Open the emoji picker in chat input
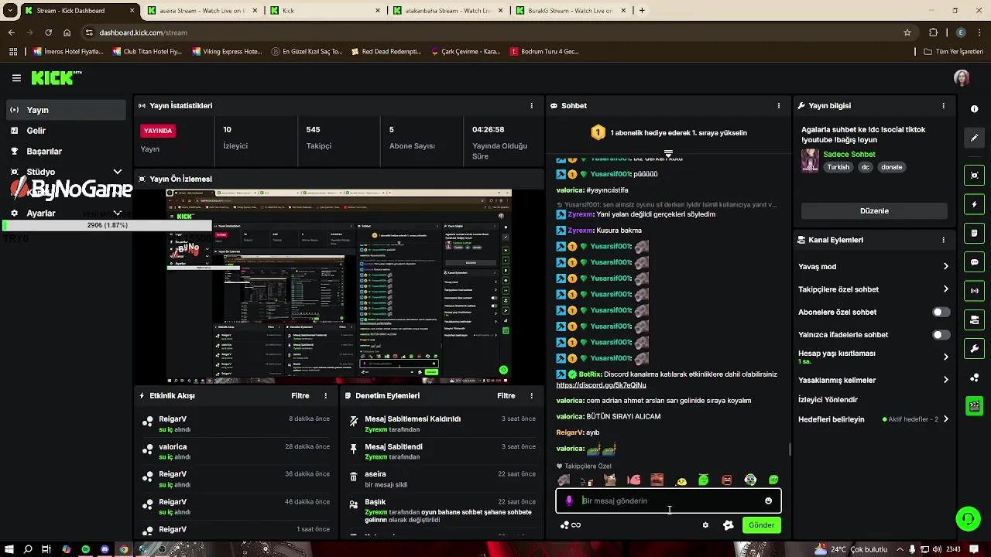 click(768, 501)
